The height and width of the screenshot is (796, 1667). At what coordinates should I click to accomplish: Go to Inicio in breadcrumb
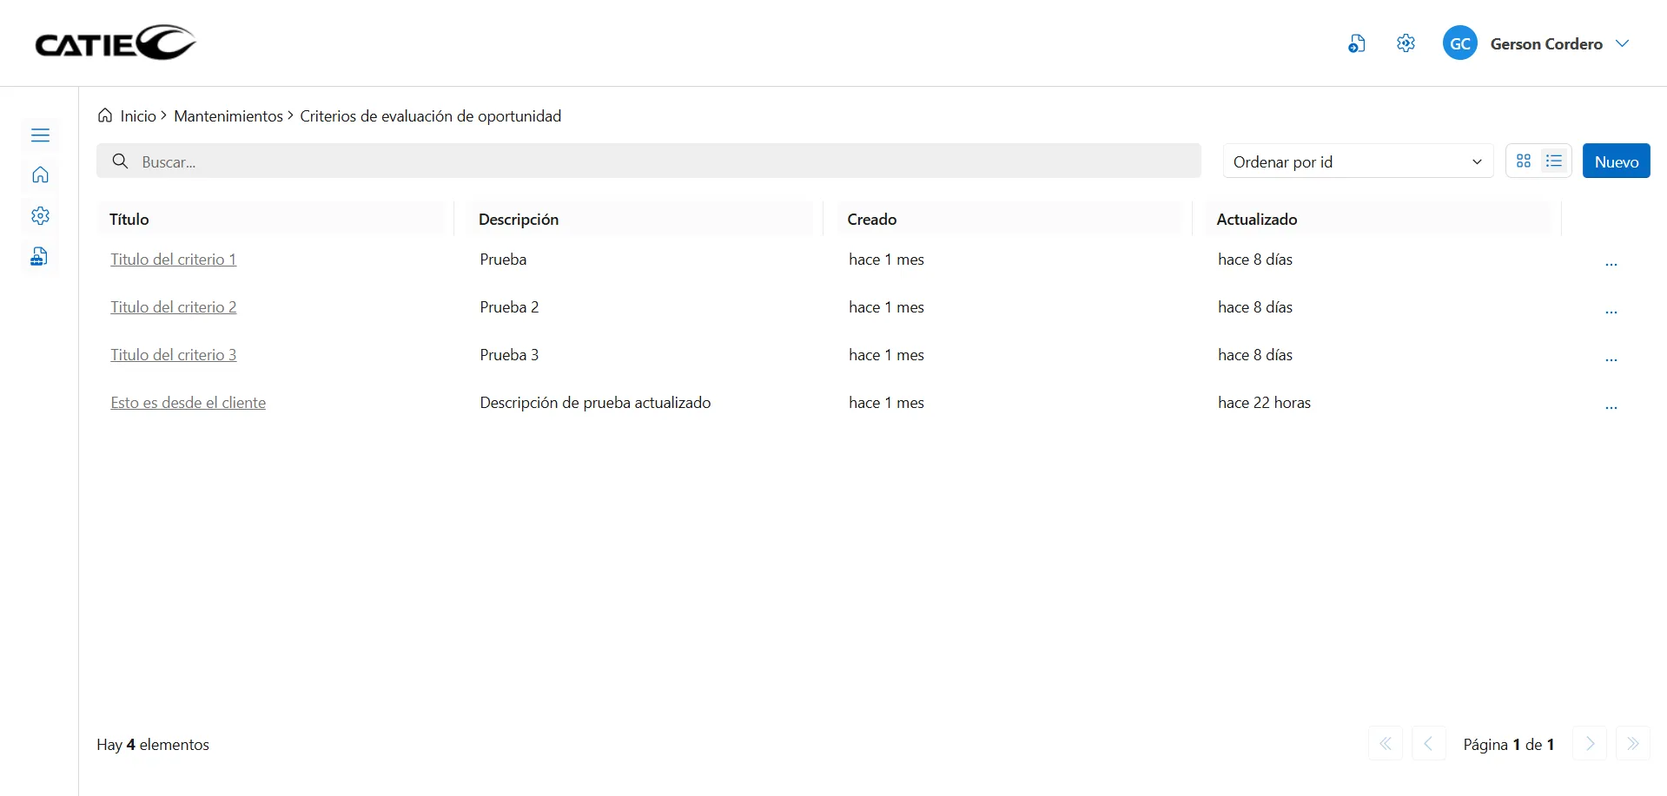point(137,116)
